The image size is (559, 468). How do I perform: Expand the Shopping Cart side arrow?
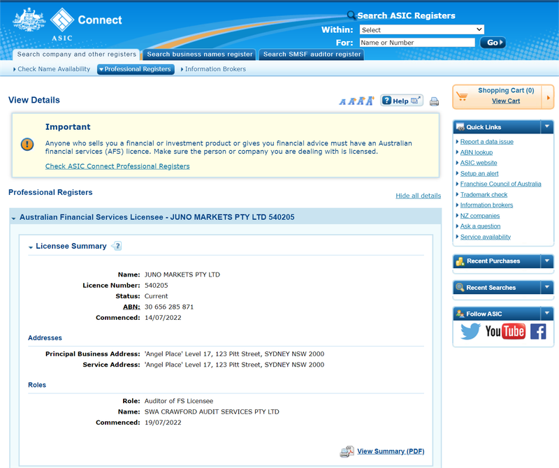point(548,97)
